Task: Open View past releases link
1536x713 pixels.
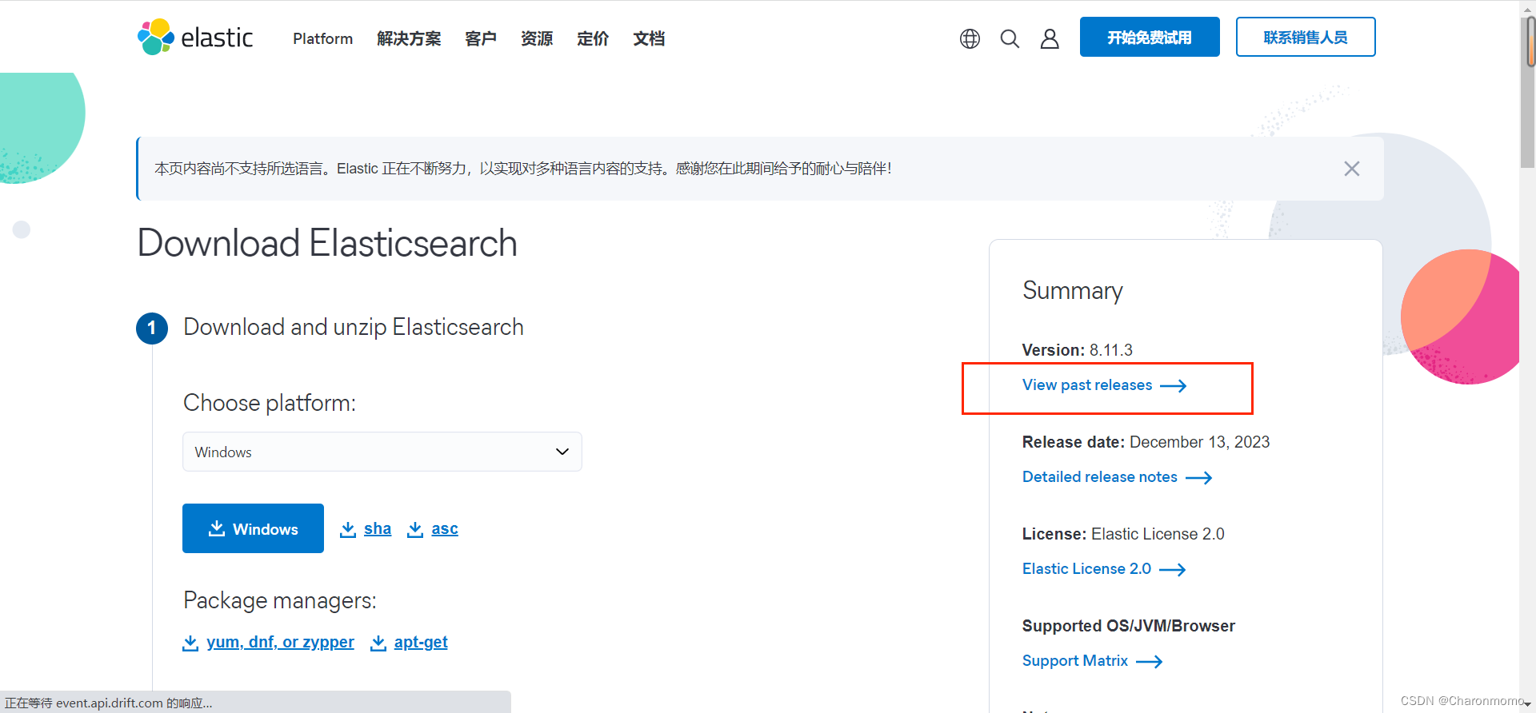Action: tap(1087, 385)
